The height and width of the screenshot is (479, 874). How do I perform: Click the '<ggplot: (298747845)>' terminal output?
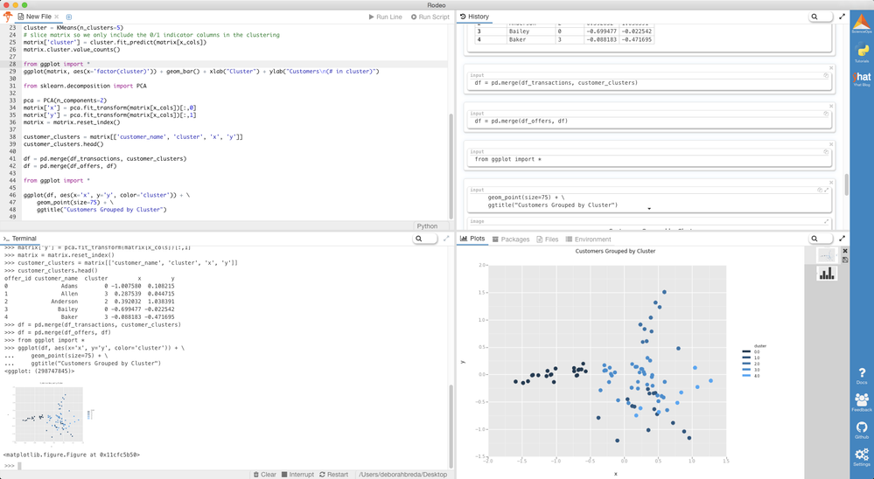pyautogui.click(x=39, y=371)
